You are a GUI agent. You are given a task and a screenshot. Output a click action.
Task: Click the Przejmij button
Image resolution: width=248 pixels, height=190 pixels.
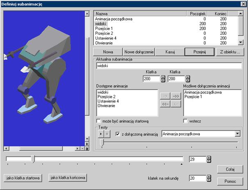[200, 52]
